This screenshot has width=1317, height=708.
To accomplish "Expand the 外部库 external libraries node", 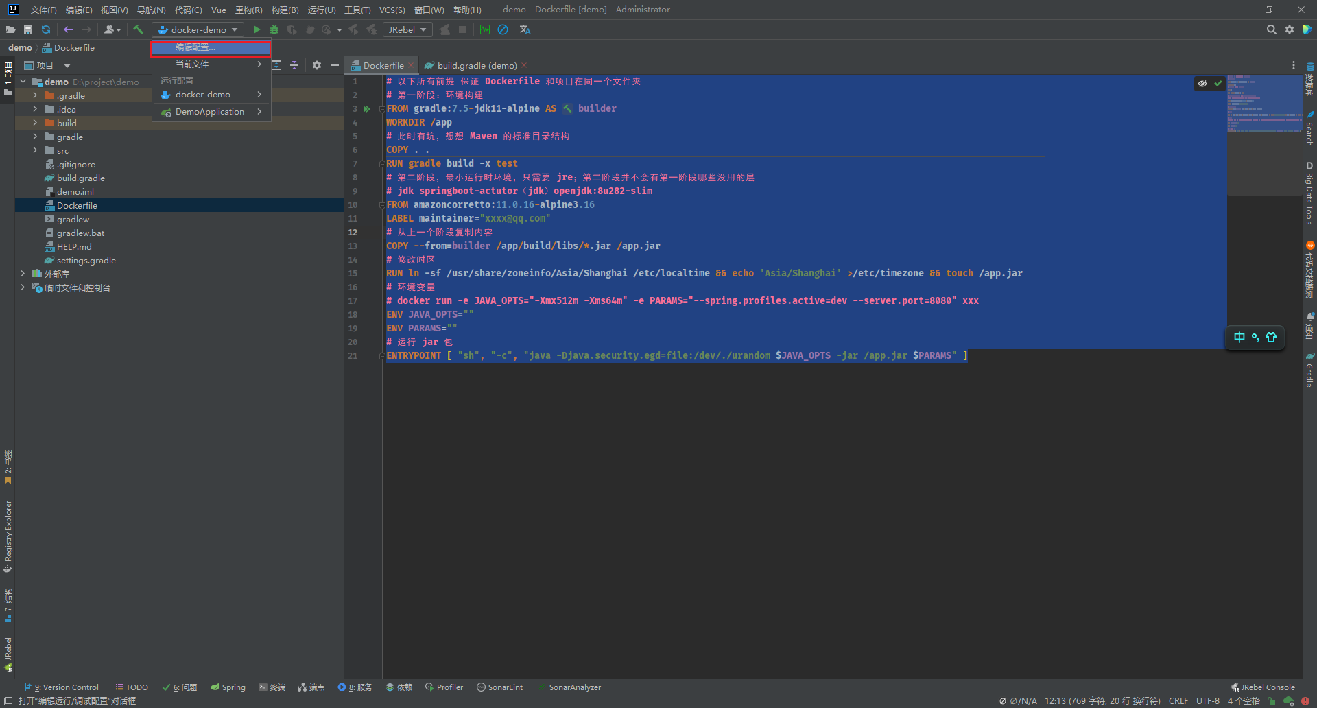I will [x=23, y=274].
